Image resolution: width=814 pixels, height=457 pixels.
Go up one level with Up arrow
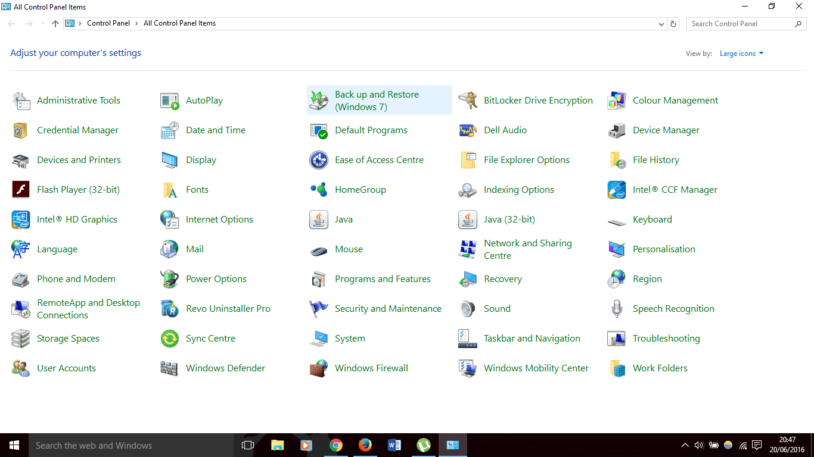55,24
